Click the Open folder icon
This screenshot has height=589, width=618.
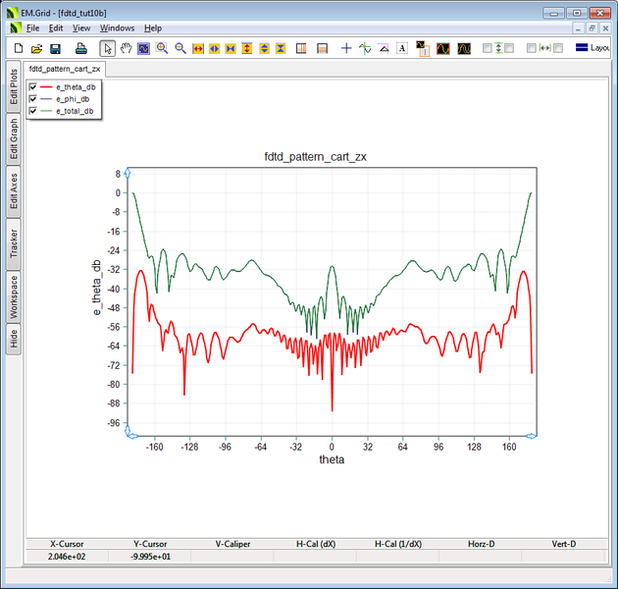36,48
